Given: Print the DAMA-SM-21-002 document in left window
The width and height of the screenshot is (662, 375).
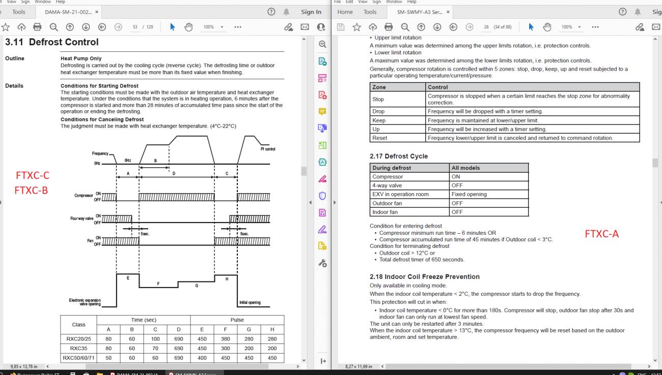Looking at the screenshot, I should click(x=38, y=27).
